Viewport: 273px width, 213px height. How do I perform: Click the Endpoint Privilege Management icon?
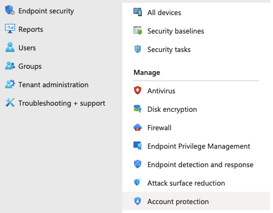(x=137, y=145)
